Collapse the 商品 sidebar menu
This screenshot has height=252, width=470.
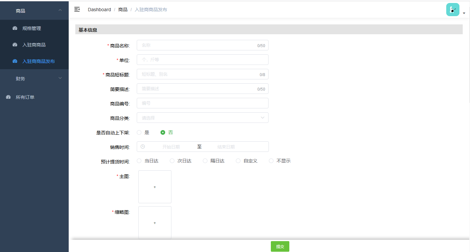pyautogui.click(x=20, y=10)
